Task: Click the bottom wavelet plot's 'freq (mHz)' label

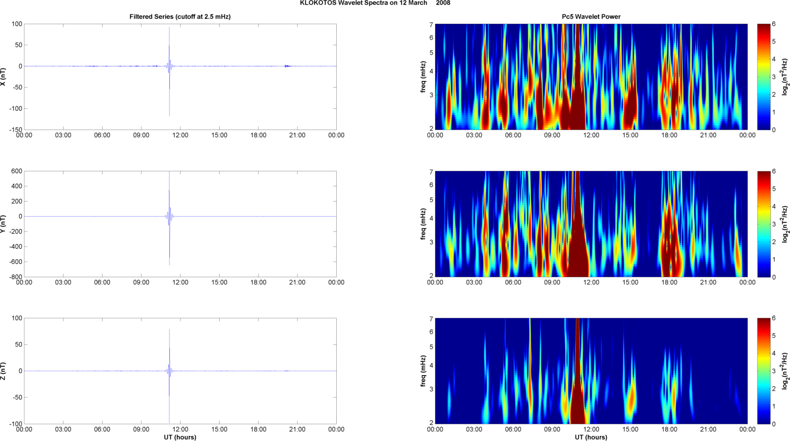Action: point(423,371)
